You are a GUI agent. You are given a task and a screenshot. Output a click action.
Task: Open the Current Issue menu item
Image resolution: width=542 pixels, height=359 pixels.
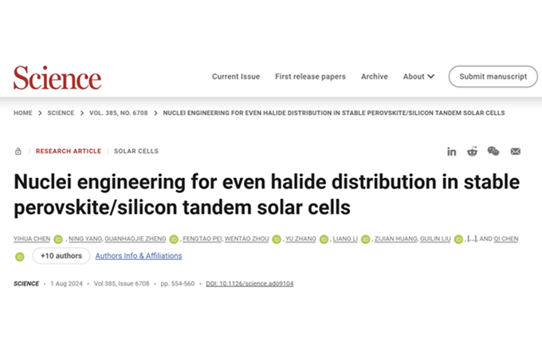click(x=236, y=77)
